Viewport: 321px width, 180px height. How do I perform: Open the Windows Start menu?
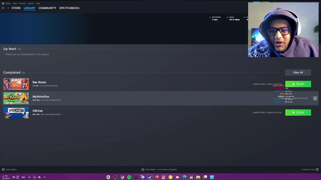pyautogui.click(x=212, y=177)
